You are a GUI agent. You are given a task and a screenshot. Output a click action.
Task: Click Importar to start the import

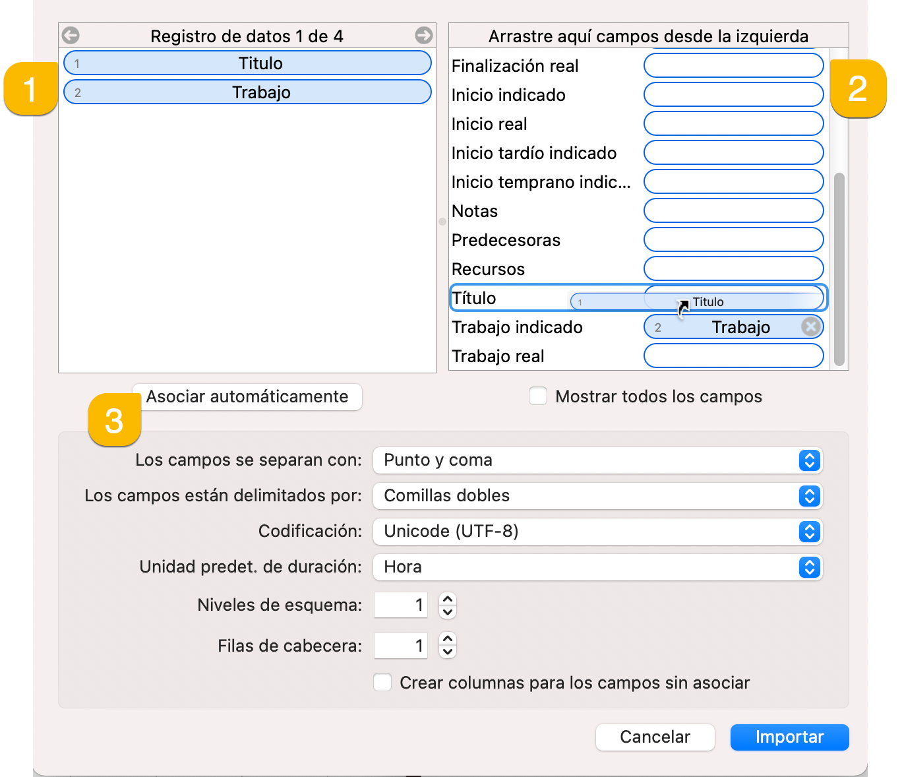coord(789,737)
